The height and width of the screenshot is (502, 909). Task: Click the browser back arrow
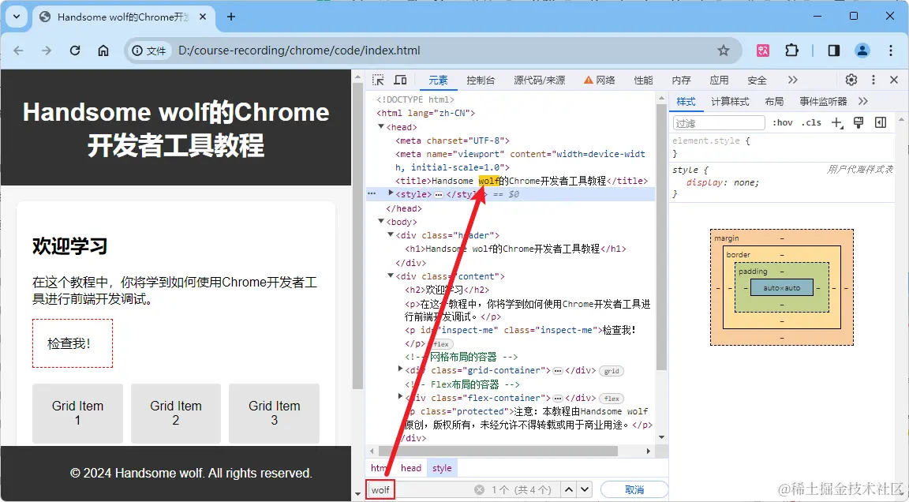click(x=19, y=51)
